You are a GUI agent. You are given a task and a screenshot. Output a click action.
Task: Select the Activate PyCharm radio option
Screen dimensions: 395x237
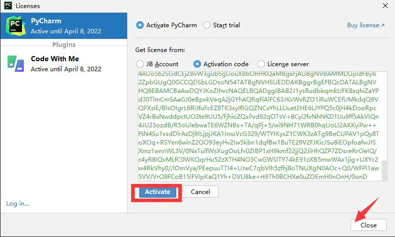pyautogui.click(x=140, y=25)
